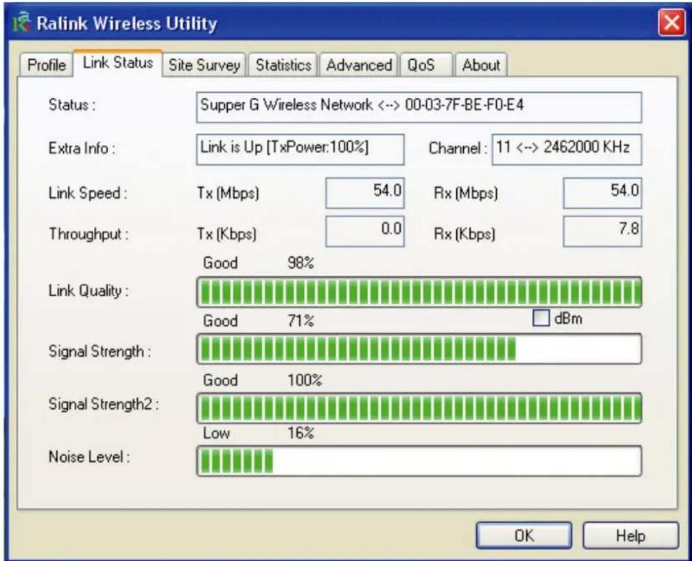Viewport: 692px width, 561px height.
Task: Click the Link Speed Tx (Mbps) value box
Action: (x=365, y=193)
